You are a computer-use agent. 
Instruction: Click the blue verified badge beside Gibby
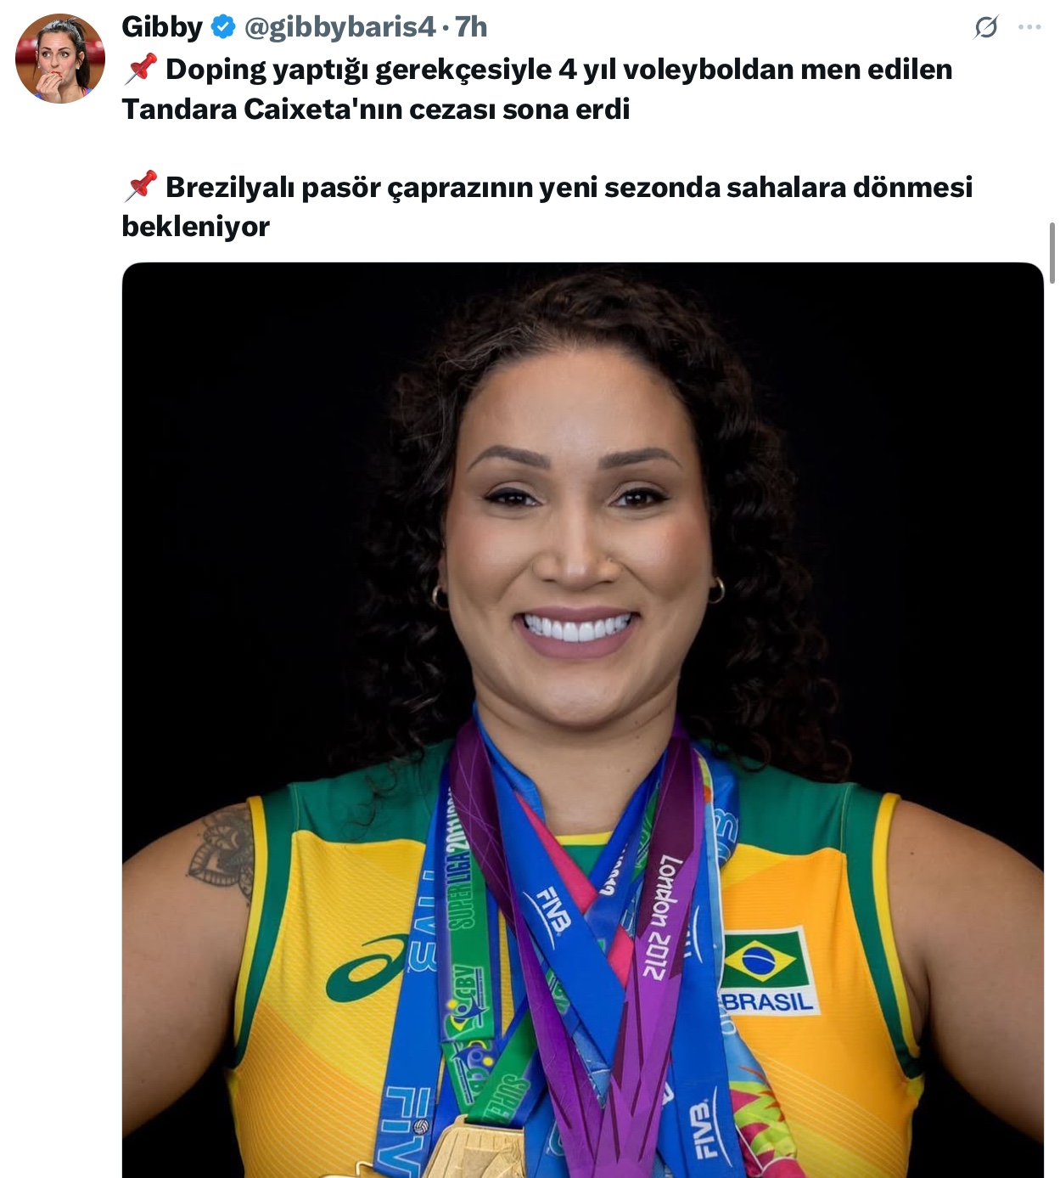click(x=222, y=27)
